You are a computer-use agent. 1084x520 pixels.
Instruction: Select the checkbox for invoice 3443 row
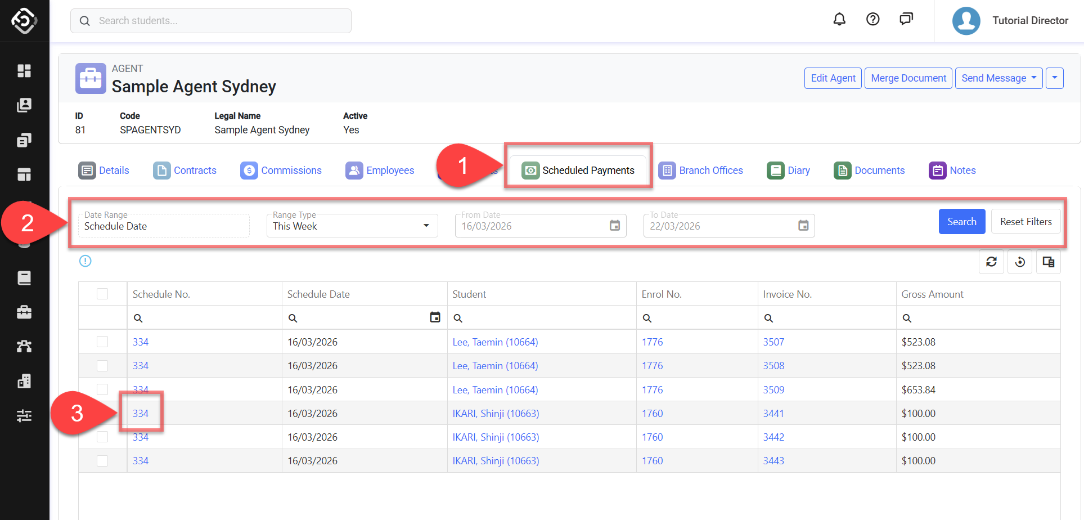[x=102, y=461]
